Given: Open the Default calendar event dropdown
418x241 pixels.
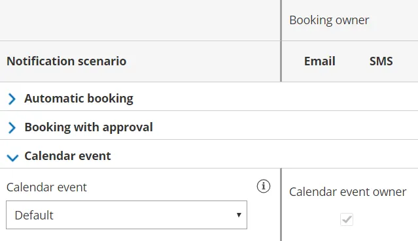Looking at the screenshot, I should [x=126, y=215].
